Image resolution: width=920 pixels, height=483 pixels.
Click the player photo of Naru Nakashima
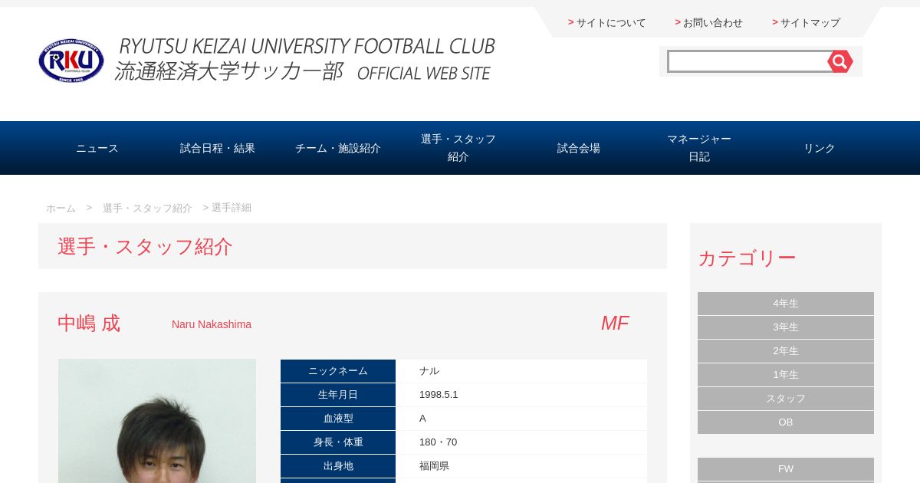157,421
